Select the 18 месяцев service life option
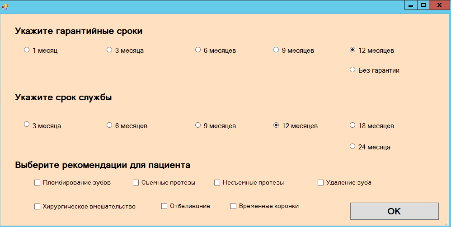Viewport: 451px width, 227px height. point(352,125)
